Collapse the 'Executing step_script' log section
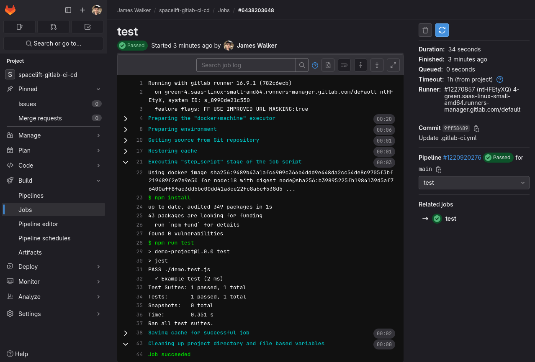Image resolution: width=535 pixels, height=362 pixels. pyautogui.click(x=126, y=162)
